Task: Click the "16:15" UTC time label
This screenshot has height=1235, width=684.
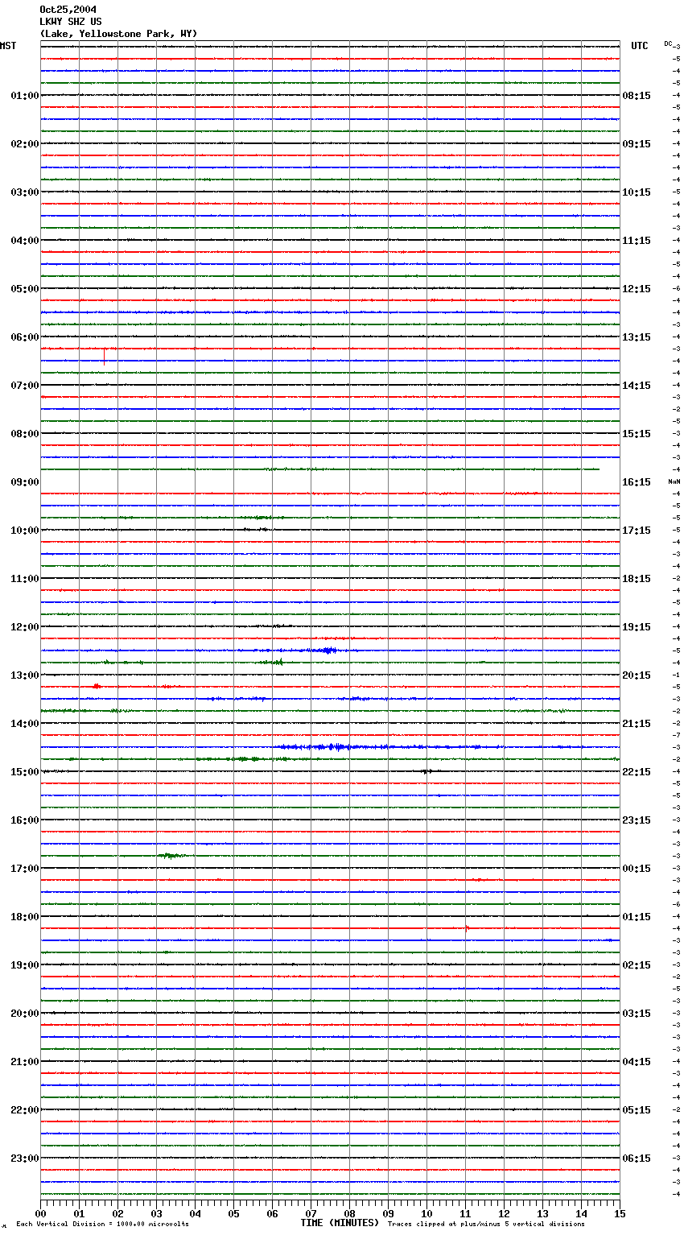Action: point(637,482)
